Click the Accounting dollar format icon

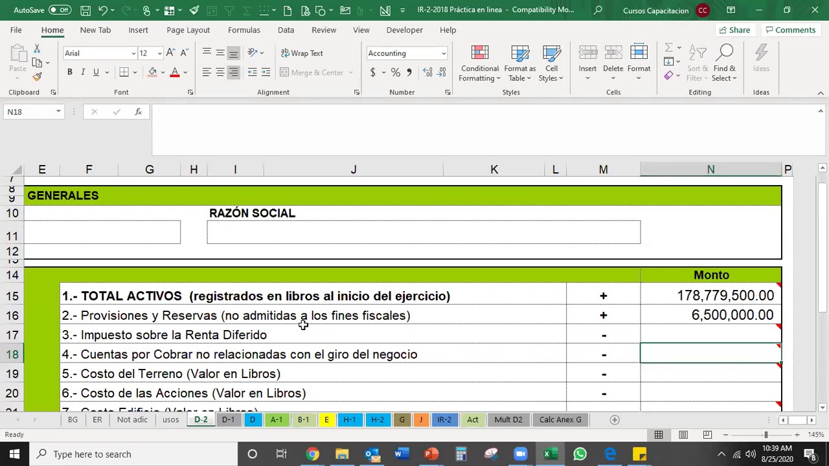(x=372, y=72)
